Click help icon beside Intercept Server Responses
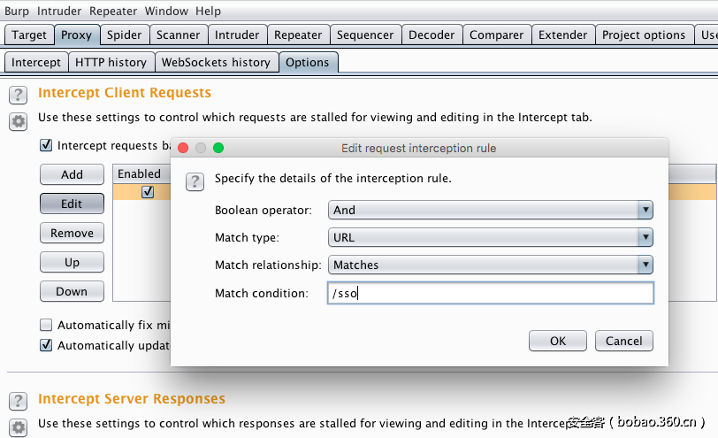718x438 pixels. 18,401
